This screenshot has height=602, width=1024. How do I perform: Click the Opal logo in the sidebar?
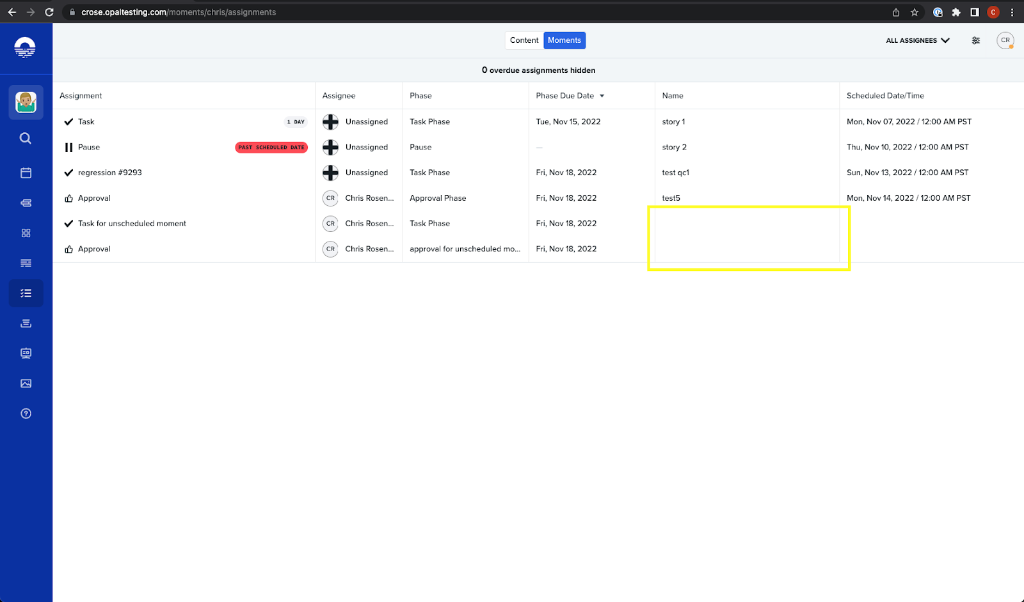click(25, 47)
